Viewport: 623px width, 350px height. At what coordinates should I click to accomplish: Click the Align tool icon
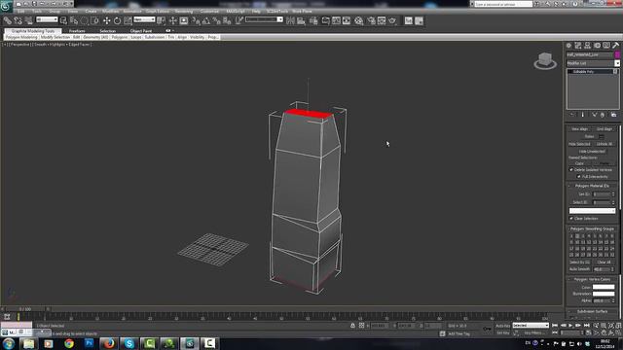point(301,20)
